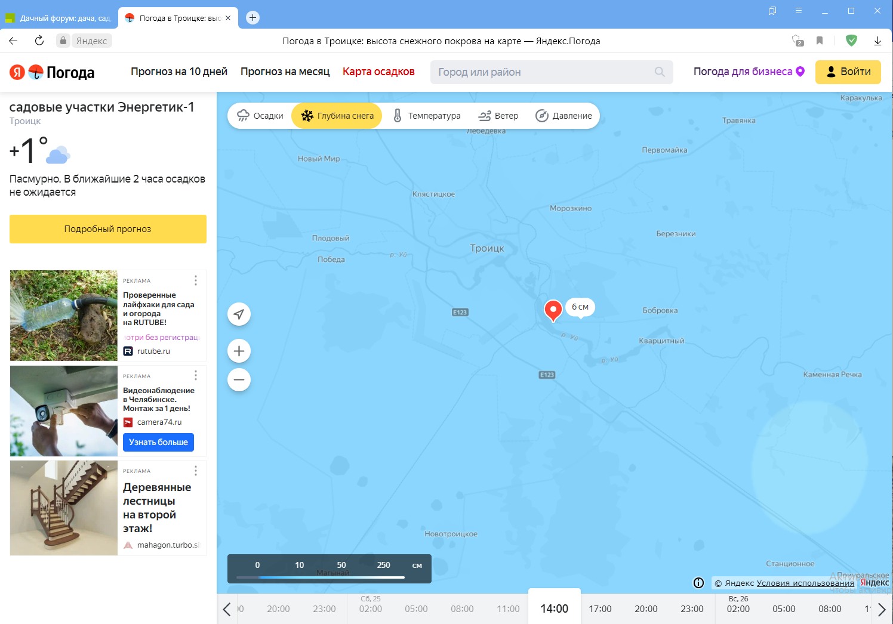893x624 pixels.
Task: Open options menu of RUTUBE ad
Action: tap(196, 280)
